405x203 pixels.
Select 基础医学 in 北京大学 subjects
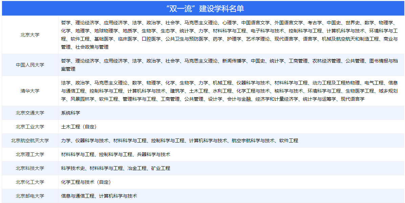(104, 39)
